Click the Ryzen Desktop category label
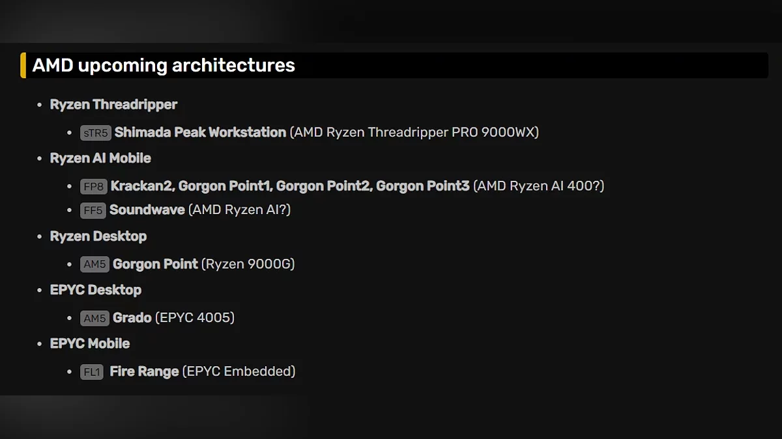 coord(98,236)
